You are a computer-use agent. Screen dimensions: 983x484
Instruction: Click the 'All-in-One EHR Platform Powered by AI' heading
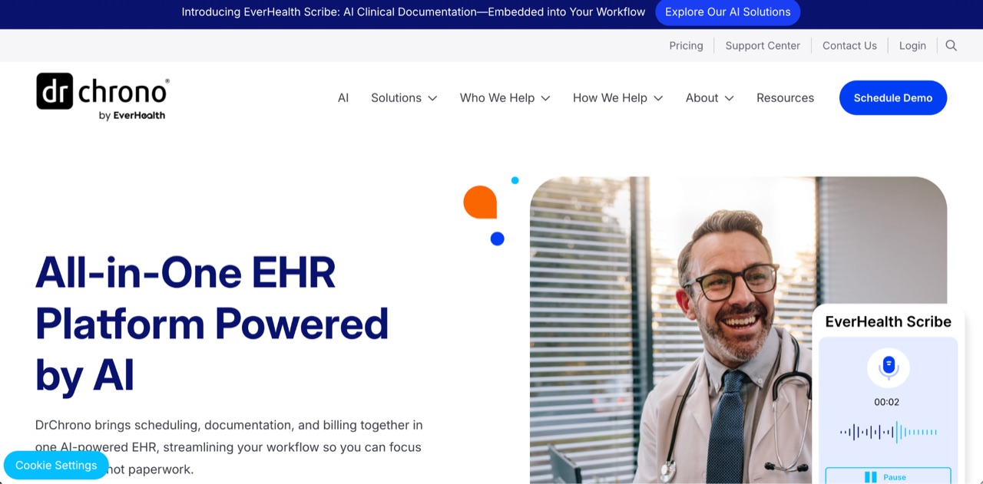point(212,324)
